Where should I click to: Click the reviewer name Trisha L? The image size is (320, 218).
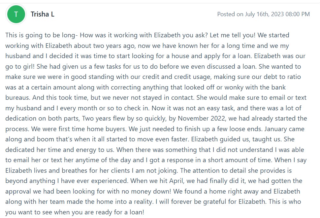coord(43,14)
